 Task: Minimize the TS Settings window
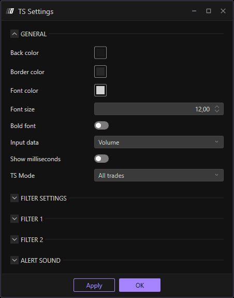pyautogui.click(x=194, y=11)
